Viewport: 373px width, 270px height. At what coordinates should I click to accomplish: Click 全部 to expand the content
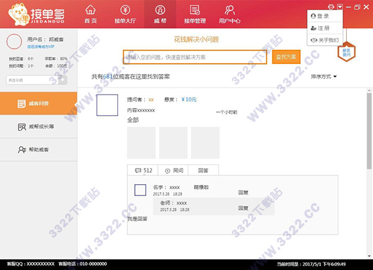133,120
